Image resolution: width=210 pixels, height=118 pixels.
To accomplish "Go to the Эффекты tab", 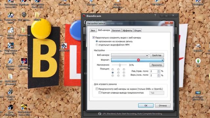I will click(x=127, y=30).
